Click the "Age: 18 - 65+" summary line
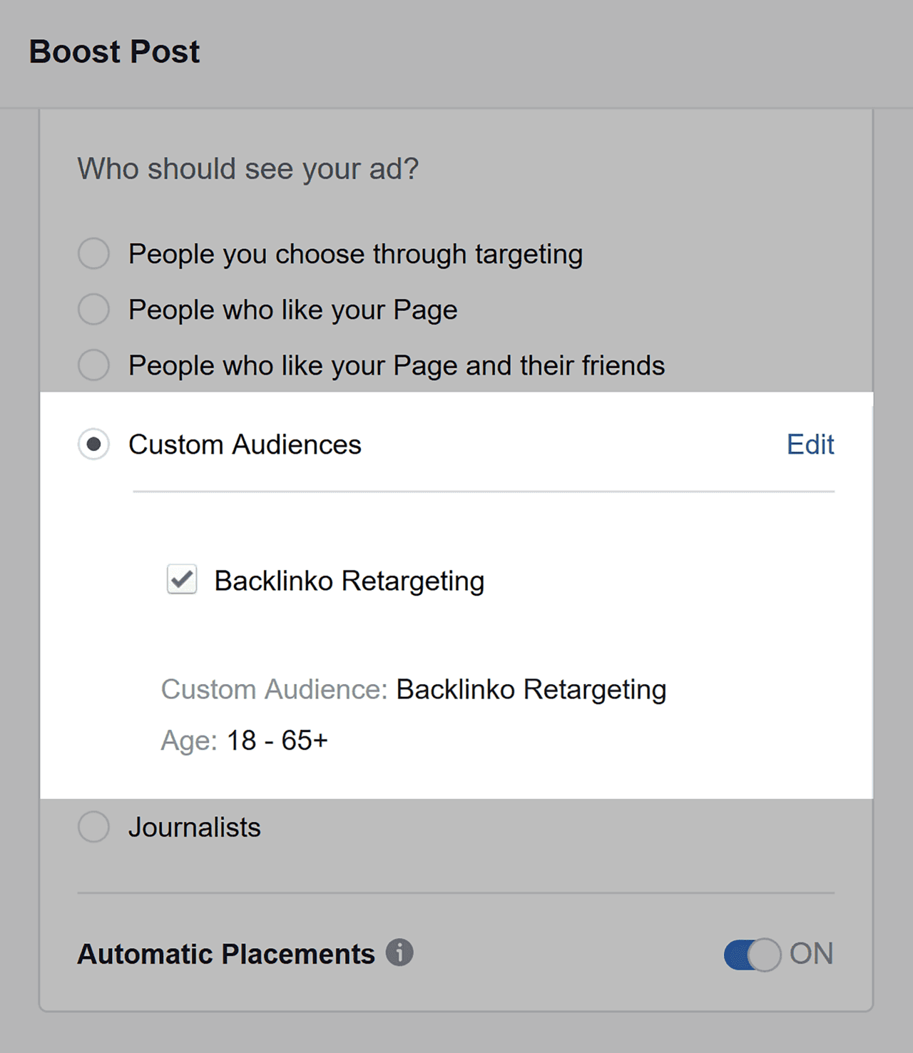Screen dimensions: 913x1053 coord(245,741)
